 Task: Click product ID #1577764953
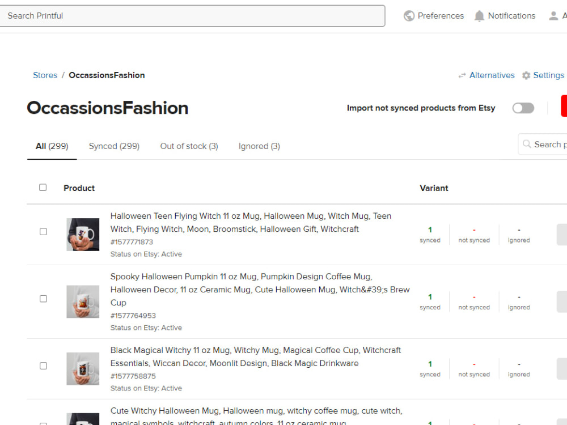click(x=133, y=316)
